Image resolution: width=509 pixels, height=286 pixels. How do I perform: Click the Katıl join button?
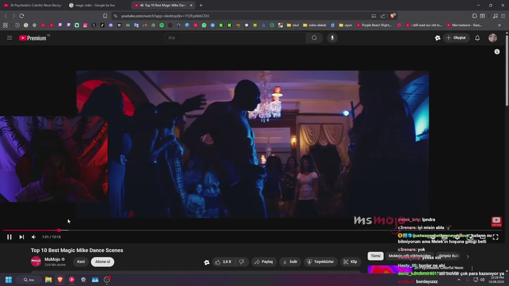pyautogui.click(x=81, y=262)
